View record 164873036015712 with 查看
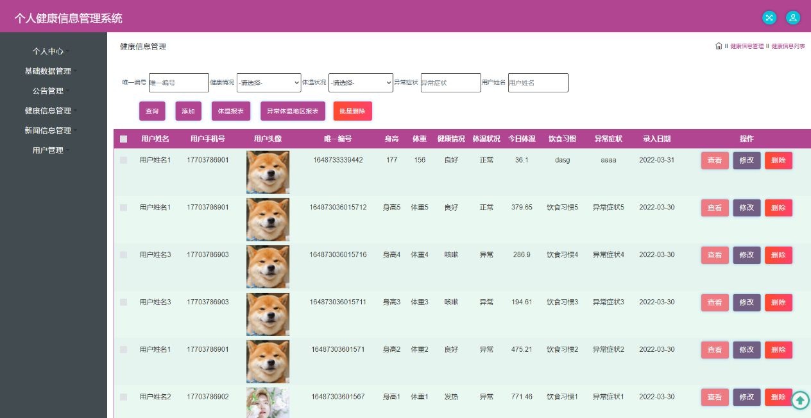Screen dimensions: 811x418 [715, 208]
